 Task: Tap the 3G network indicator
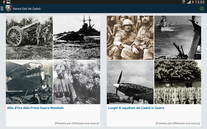184,2
